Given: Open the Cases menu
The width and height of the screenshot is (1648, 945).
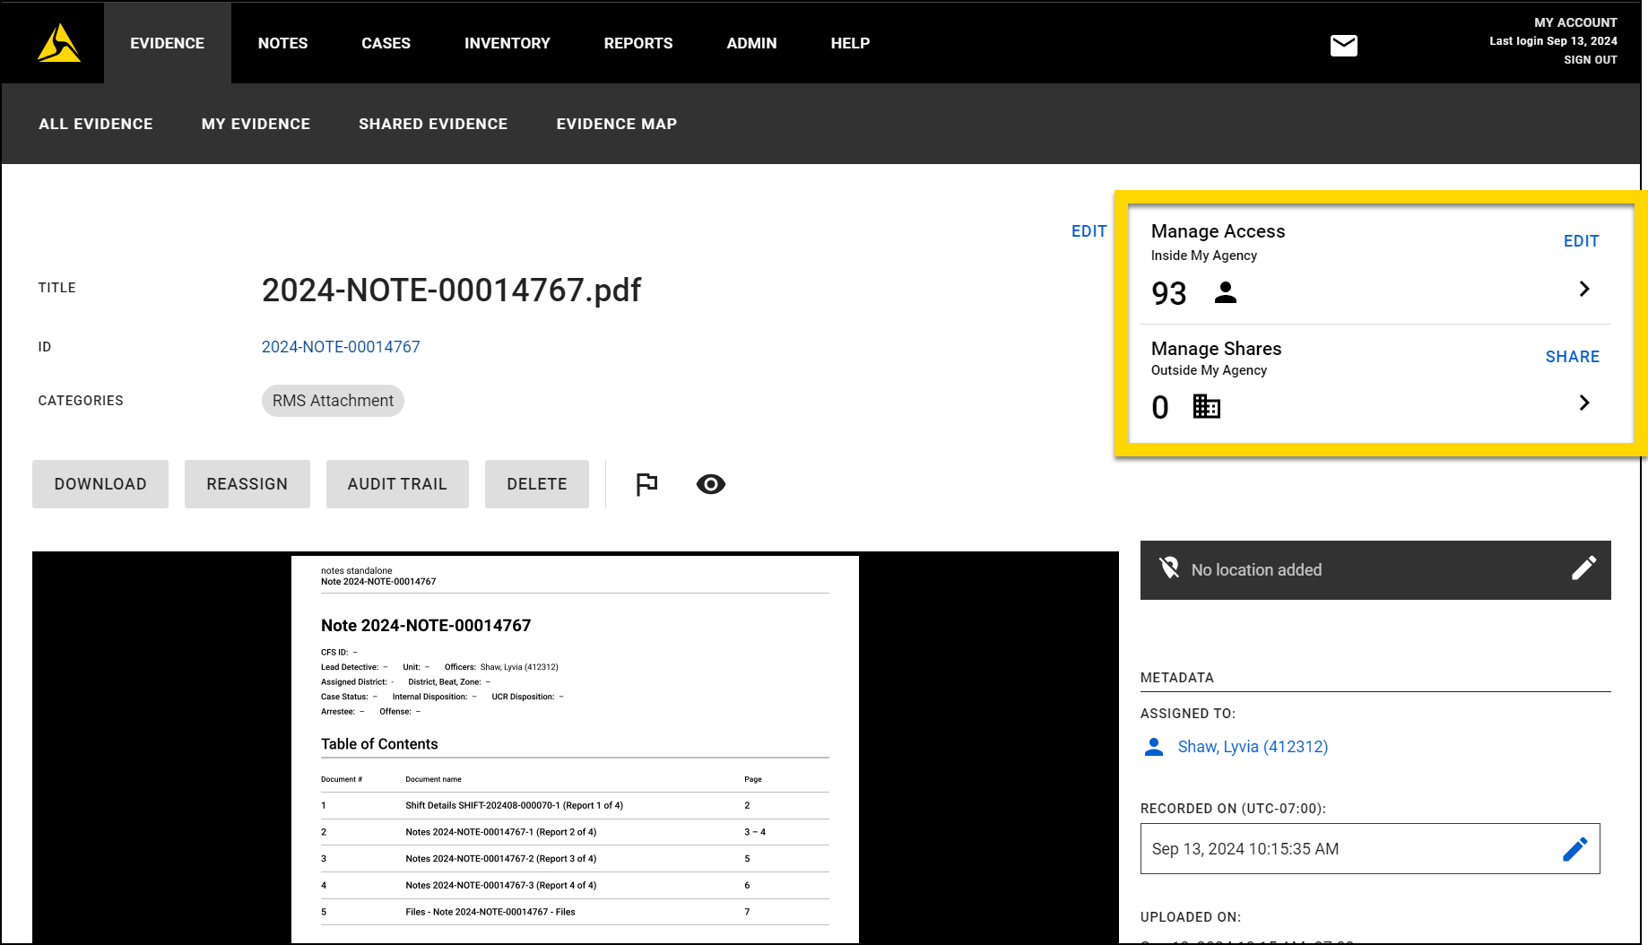Looking at the screenshot, I should [386, 43].
